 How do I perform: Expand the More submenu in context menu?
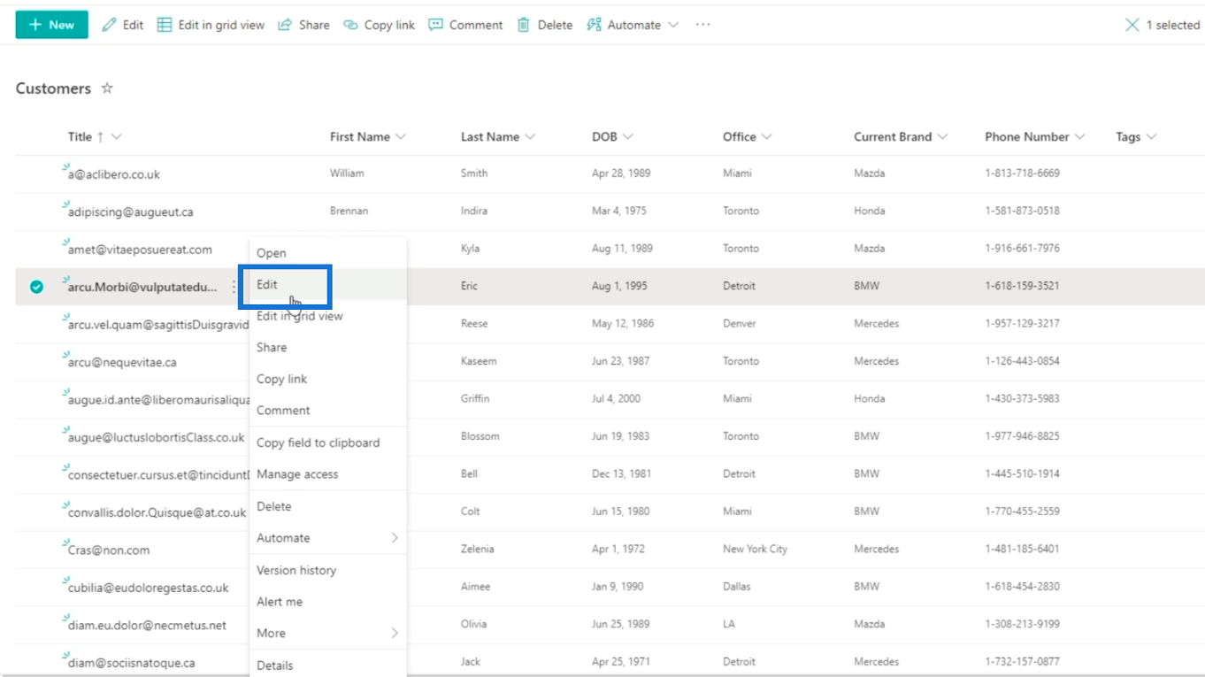point(327,634)
